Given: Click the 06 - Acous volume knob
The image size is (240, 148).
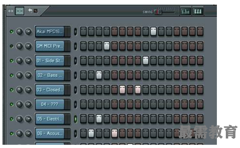Looking at the screenshot, I should pos(28,133).
